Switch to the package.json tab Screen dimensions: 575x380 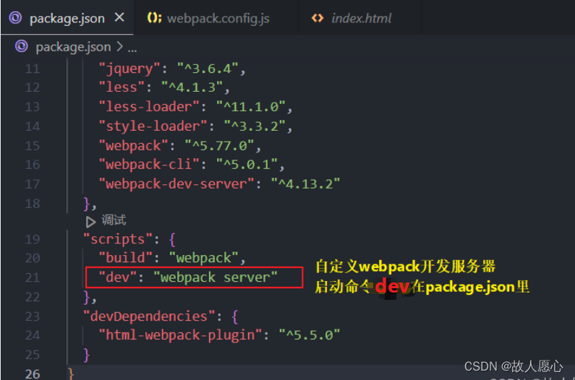pyautogui.click(x=67, y=18)
